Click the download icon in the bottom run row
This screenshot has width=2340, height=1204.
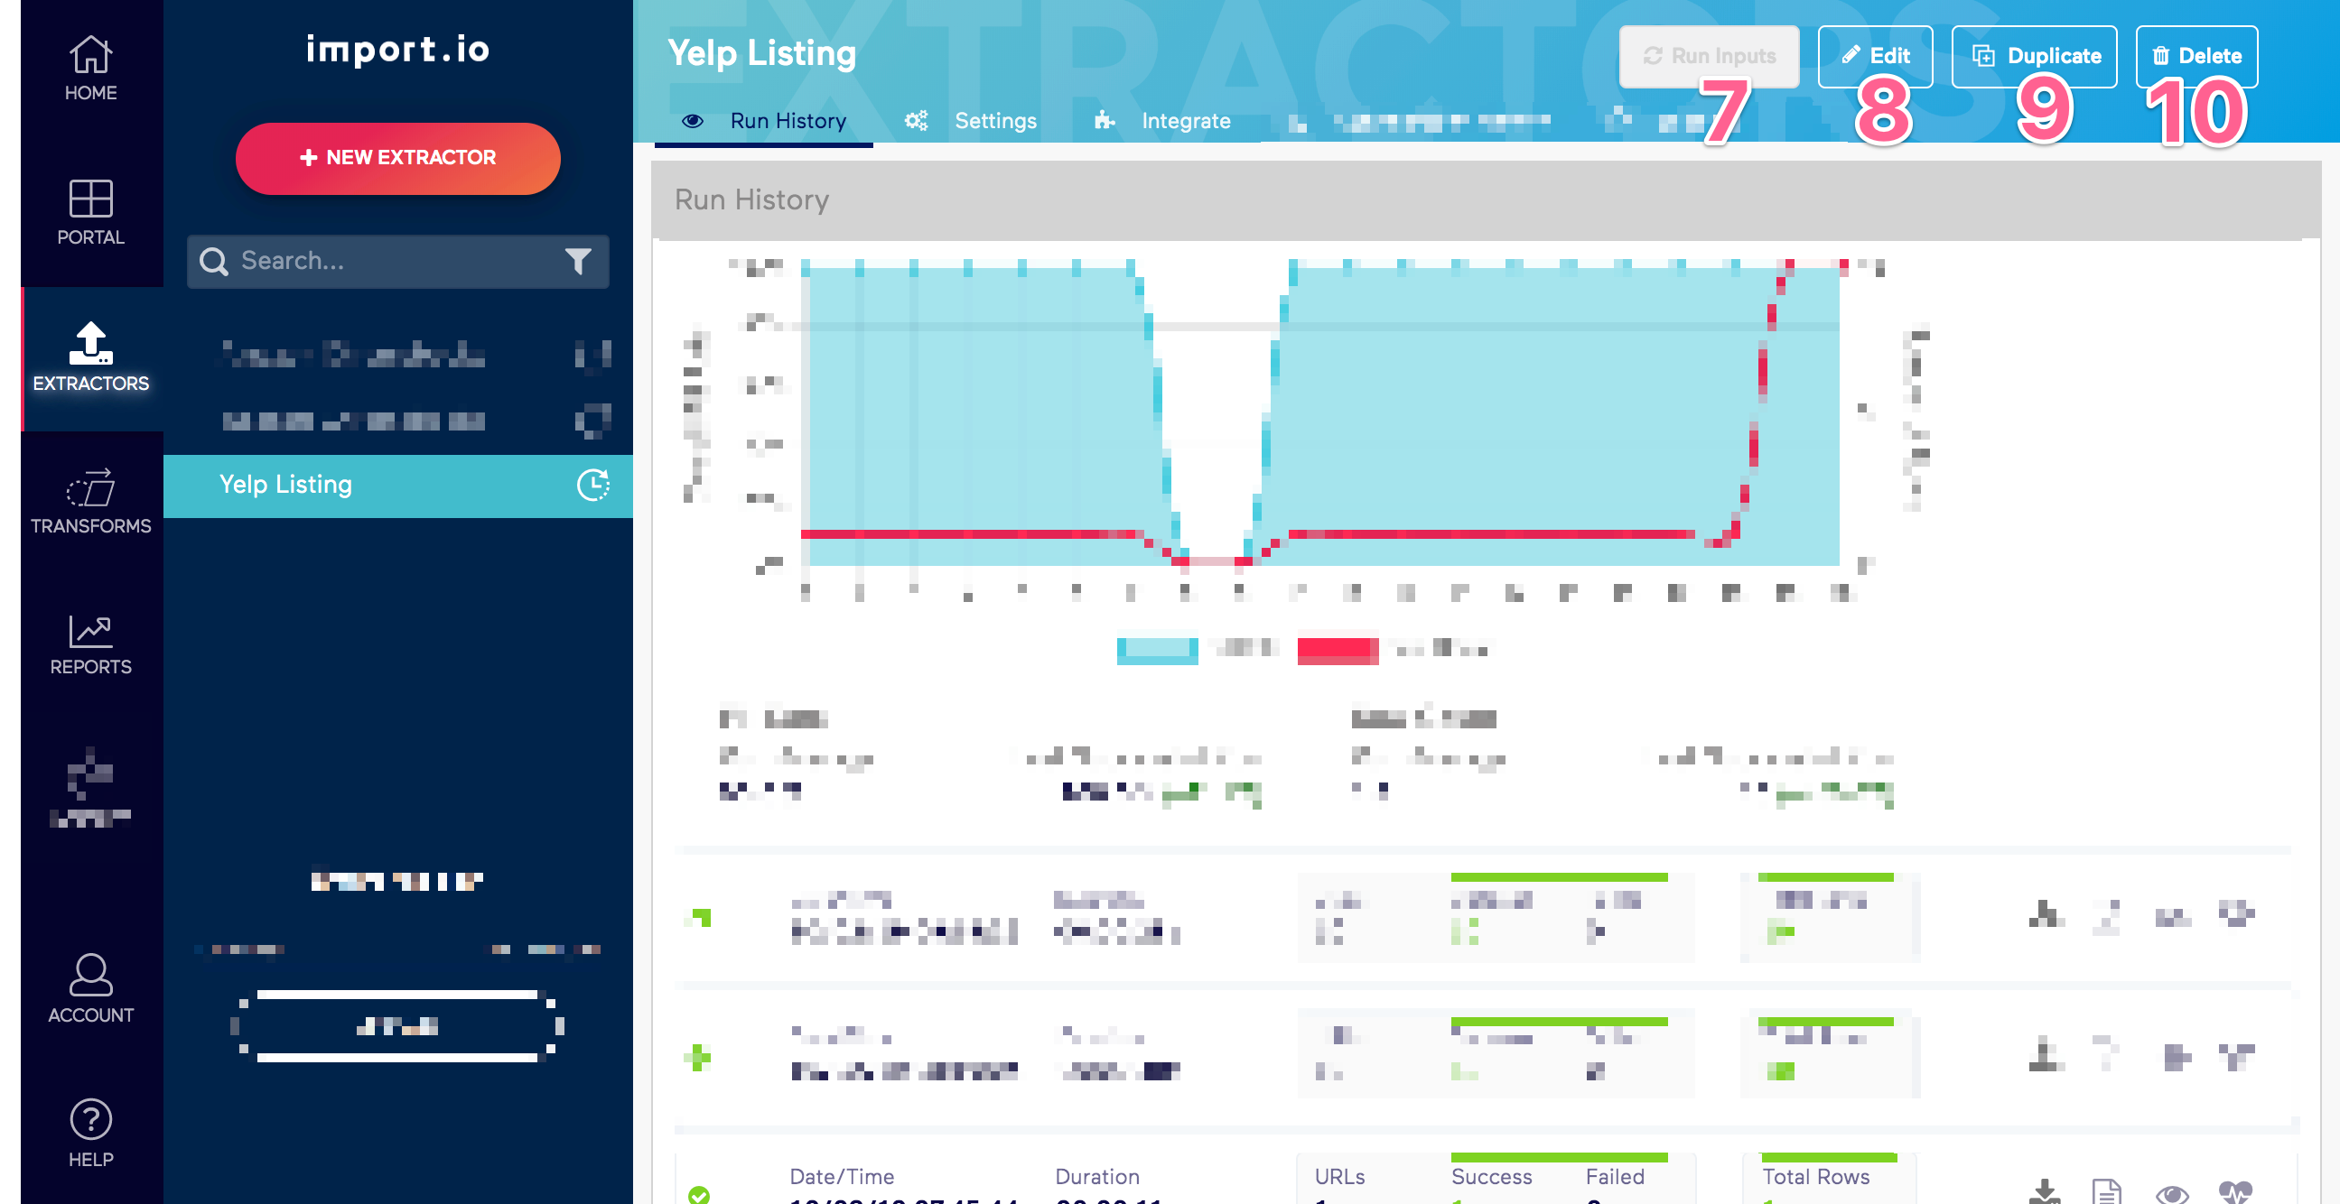(2044, 1191)
